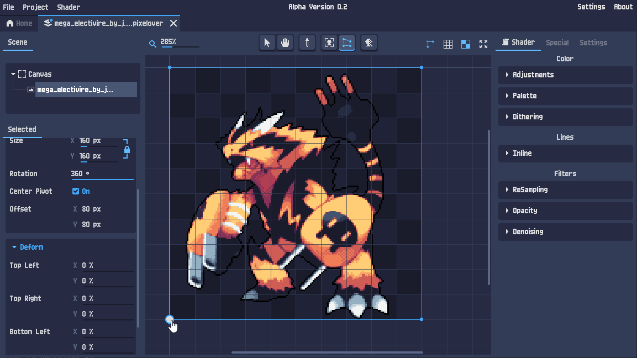Click the Bottom Left Y percent field
The image size is (637, 358).
107,348
